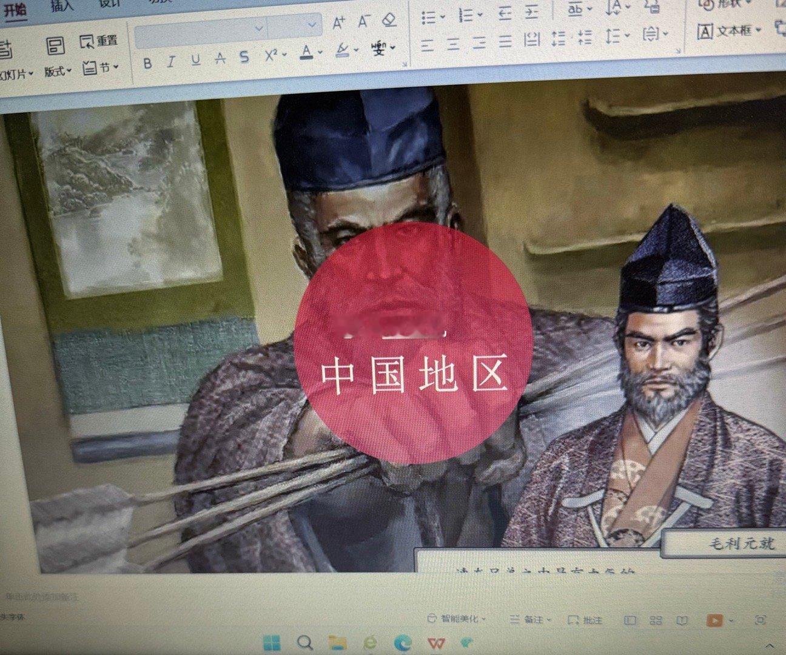The image size is (786, 655).
Task: Start slideshow with orange play button
Action: point(714,620)
